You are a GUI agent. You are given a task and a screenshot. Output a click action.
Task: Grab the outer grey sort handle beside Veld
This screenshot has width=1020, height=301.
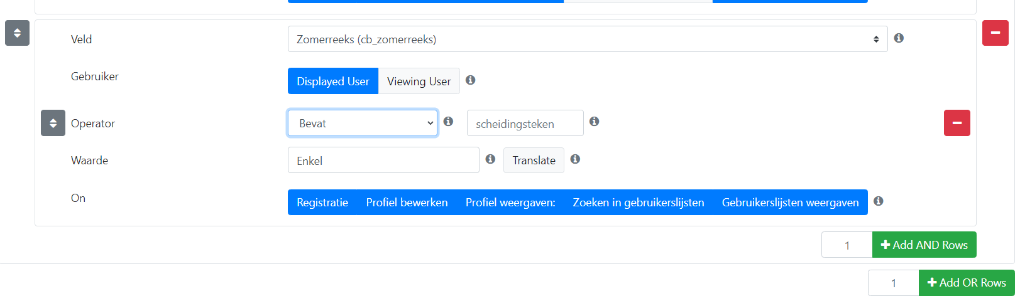click(x=17, y=33)
